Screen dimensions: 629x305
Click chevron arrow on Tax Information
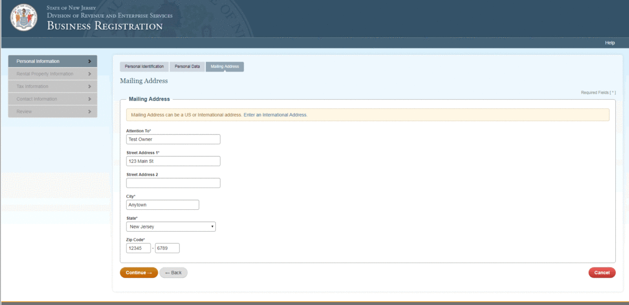click(x=89, y=86)
